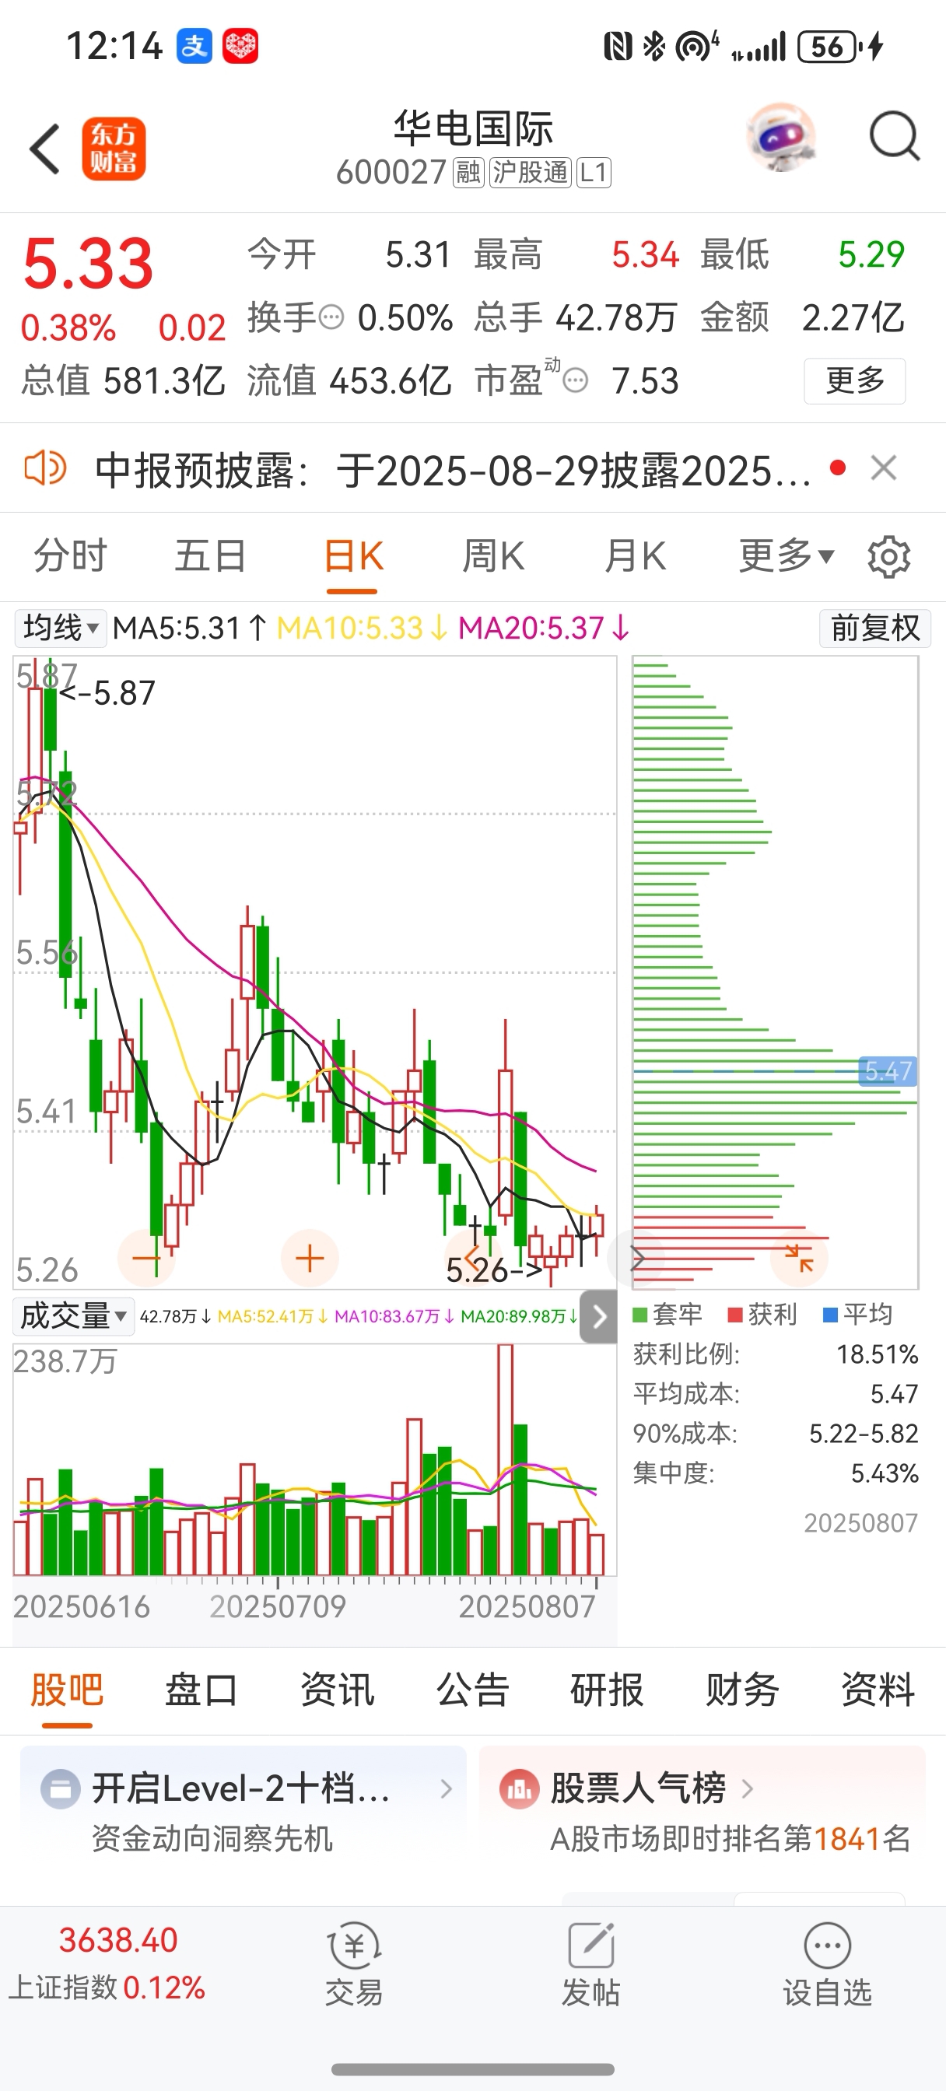Tap the 集中度 5.43% value
The height and width of the screenshot is (2091, 946).
pos(885,1473)
